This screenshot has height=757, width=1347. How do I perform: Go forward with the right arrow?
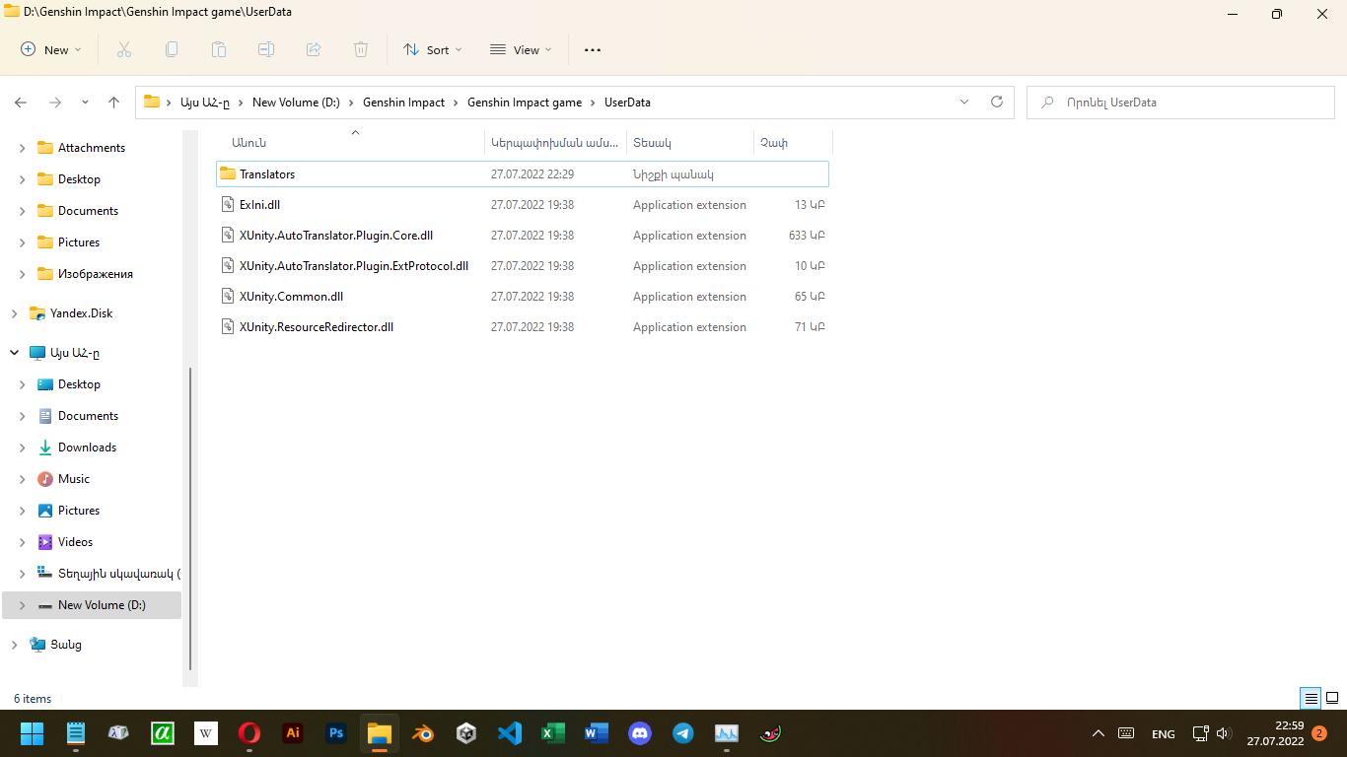click(x=55, y=103)
